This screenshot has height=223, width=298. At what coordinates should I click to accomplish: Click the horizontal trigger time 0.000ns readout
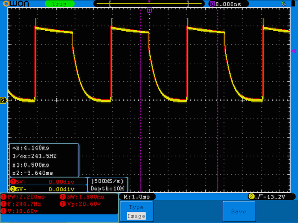[228, 4]
